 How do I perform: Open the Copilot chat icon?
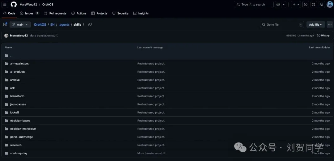coord(278,5)
